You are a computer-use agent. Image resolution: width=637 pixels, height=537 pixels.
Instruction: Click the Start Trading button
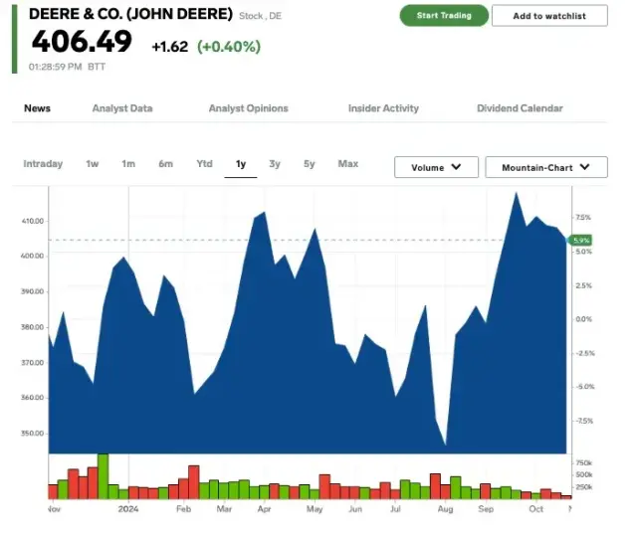(444, 16)
